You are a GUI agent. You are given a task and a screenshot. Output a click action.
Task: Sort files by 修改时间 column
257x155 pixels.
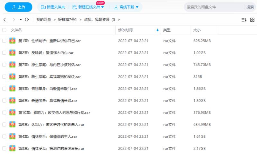[125, 30]
